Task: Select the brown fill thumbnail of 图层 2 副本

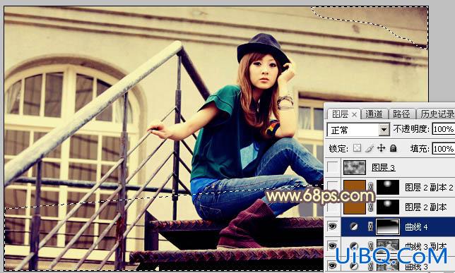Action: click(354, 207)
